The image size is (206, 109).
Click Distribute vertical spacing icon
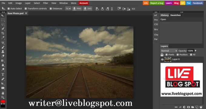click(x=112, y=9)
